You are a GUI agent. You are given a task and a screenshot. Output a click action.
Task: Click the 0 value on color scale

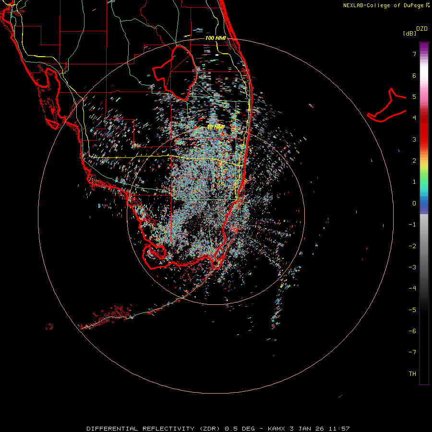point(414,204)
